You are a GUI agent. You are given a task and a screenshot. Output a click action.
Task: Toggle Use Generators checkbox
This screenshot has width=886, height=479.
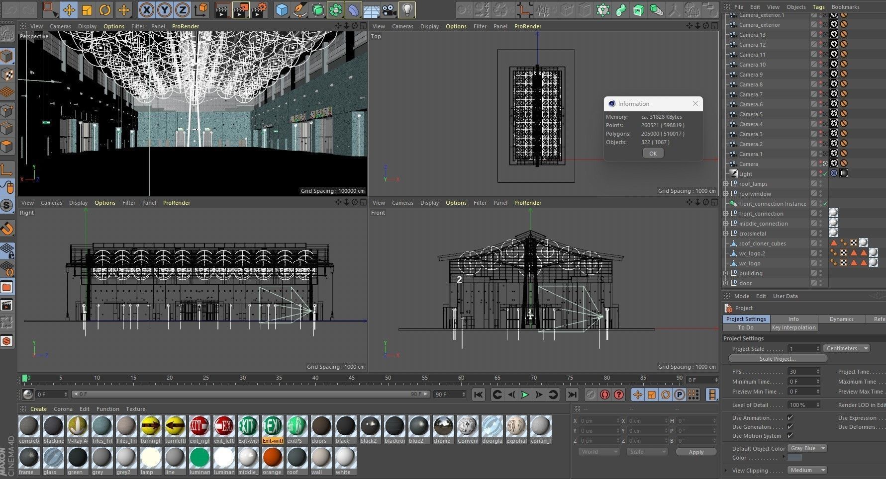(x=790, y=426)
